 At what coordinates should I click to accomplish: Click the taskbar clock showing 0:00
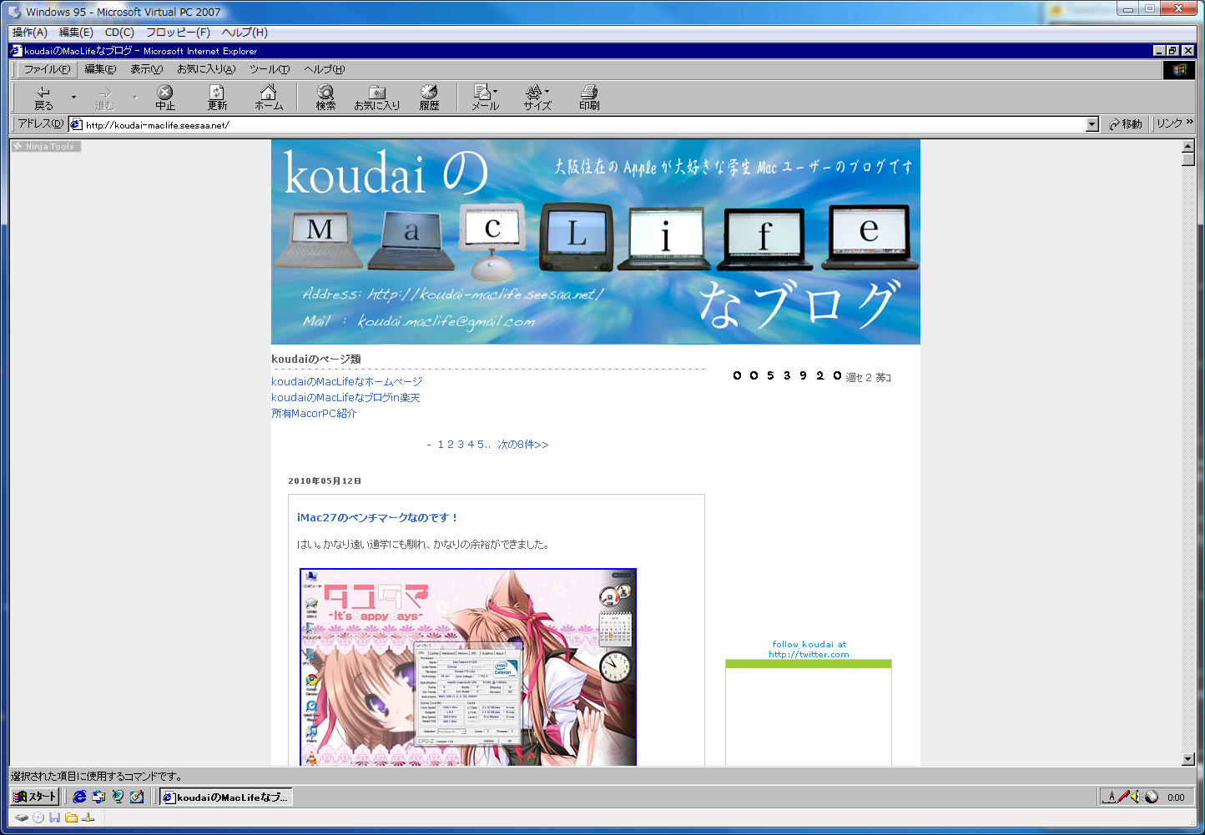(x=1176, y=797)
